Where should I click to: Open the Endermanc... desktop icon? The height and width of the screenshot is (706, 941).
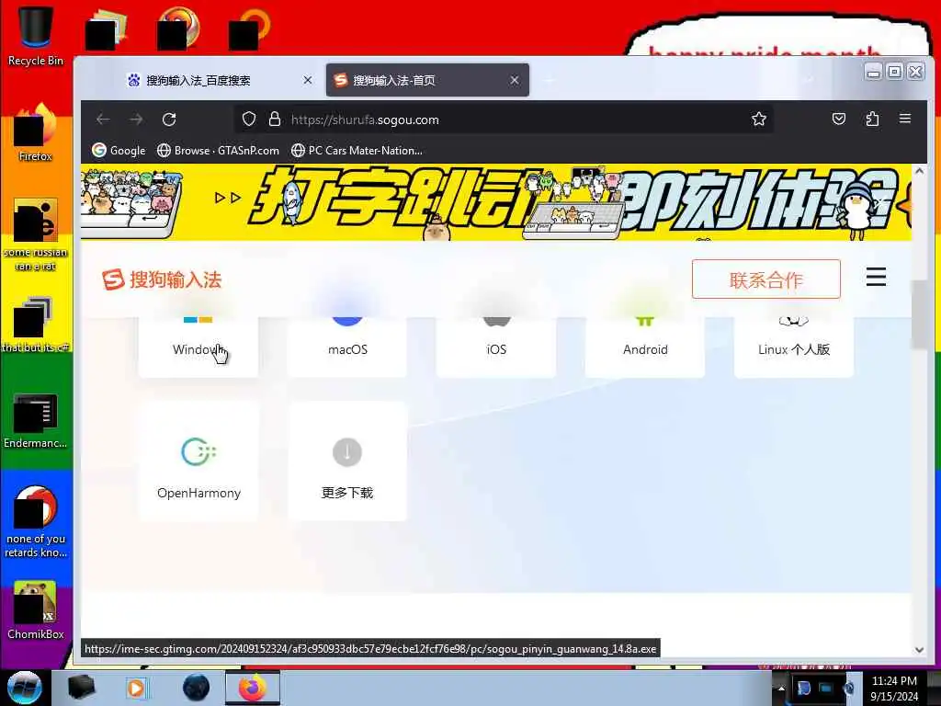pos(36,420)
